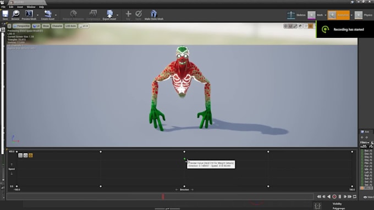Click the green preview pin in blend space
The height and width of the screenshot is (210, 374).
click(184, 159)
